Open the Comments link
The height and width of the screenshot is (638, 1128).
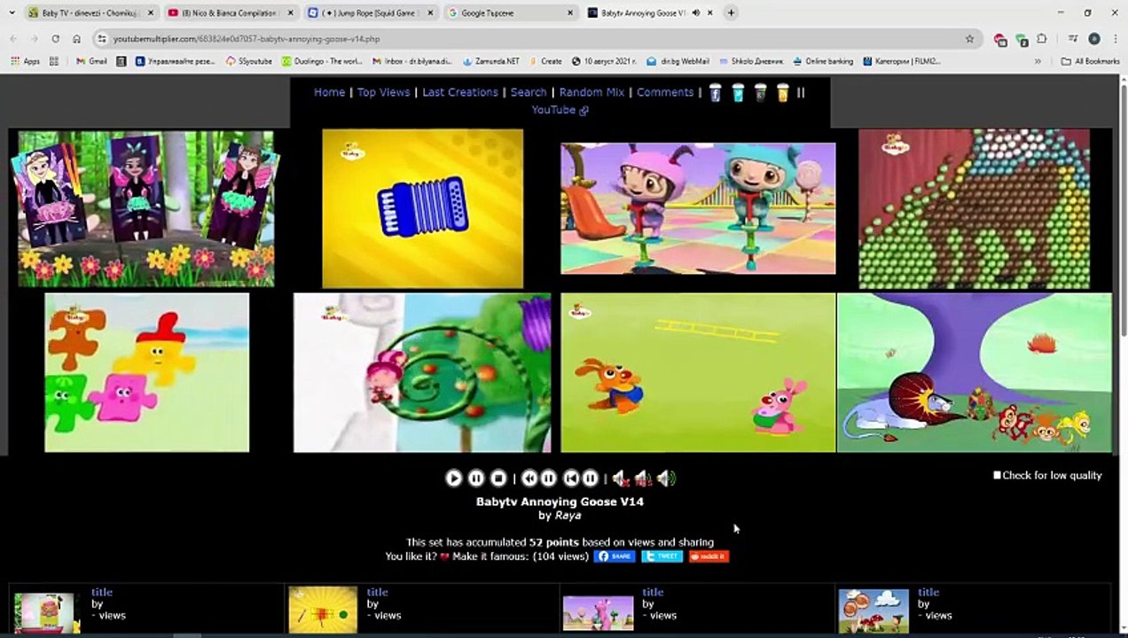tap(665, 92)
